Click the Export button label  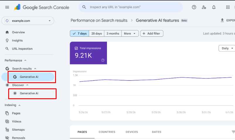click(x=231, y=20)
